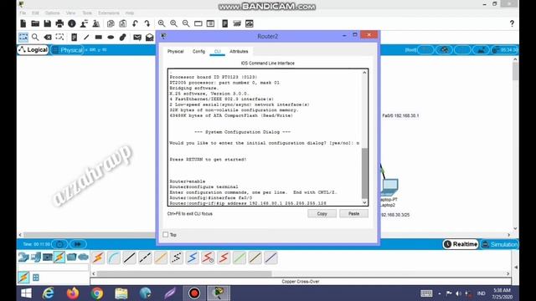Choose the Fiber orange cable
Viewport: 536px width, 301px height.
point(161,258)
